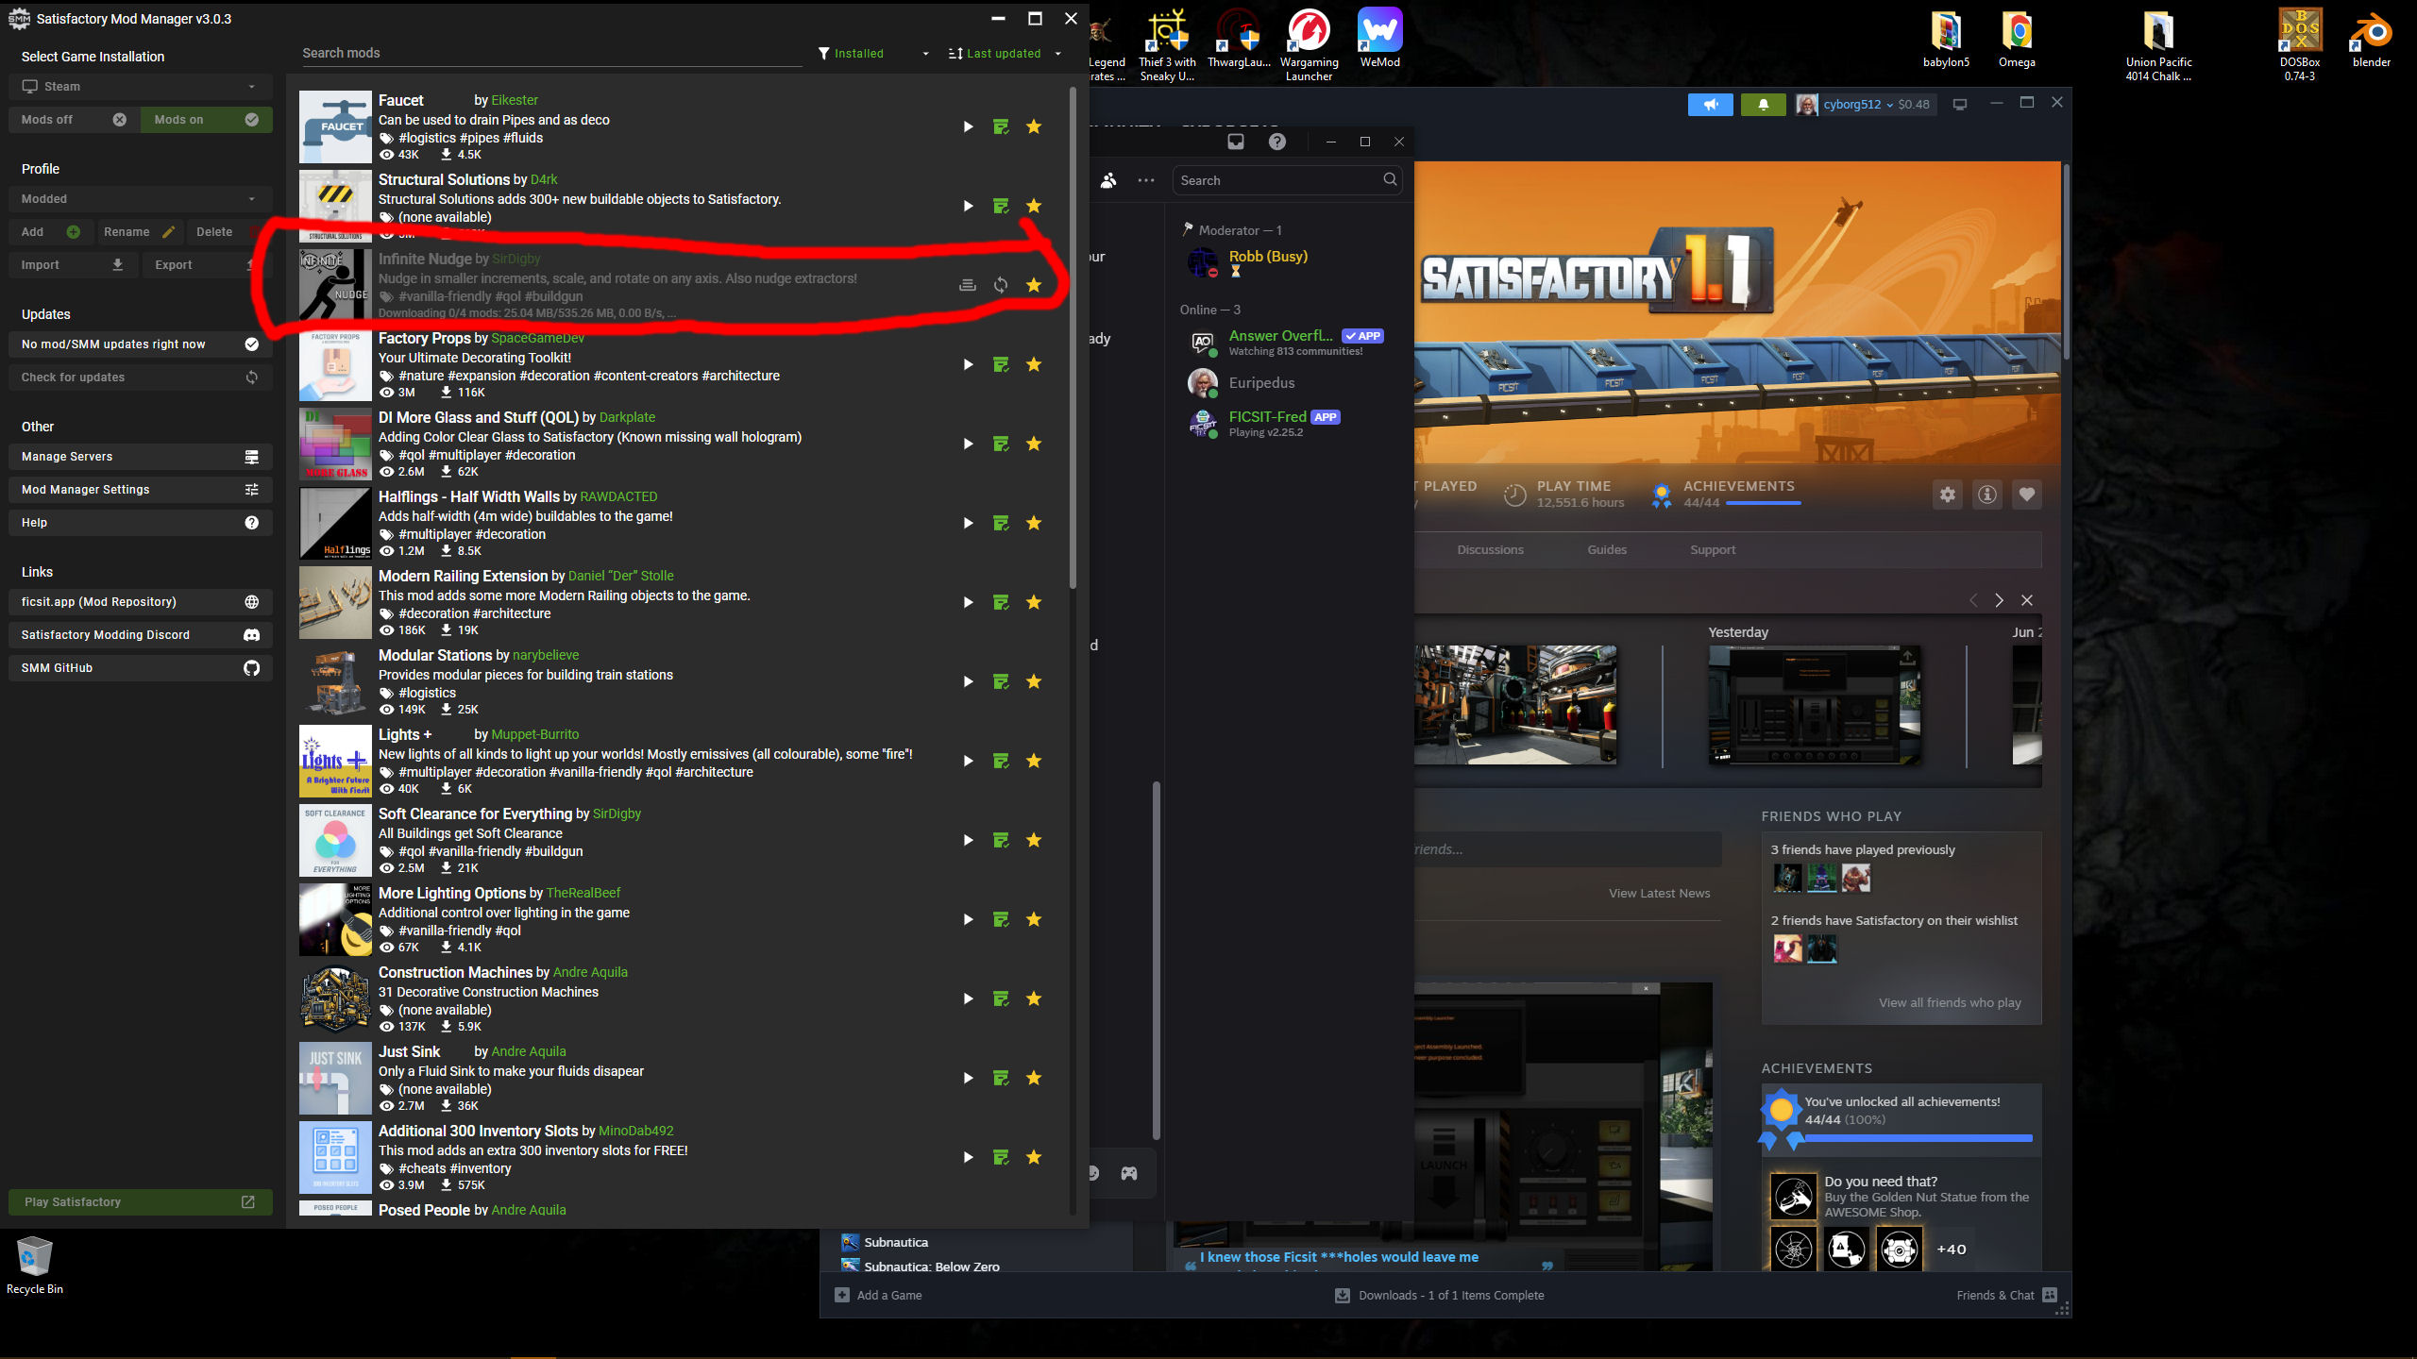Toggle installed icon for Soft Clearance mod

coord(1001,840)
